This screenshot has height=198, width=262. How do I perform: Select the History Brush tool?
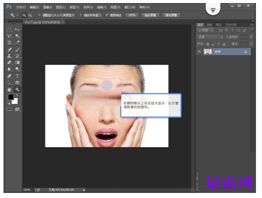click(17, 56)
